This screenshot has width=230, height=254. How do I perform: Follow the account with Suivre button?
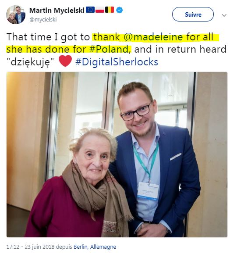click(193, 14)
